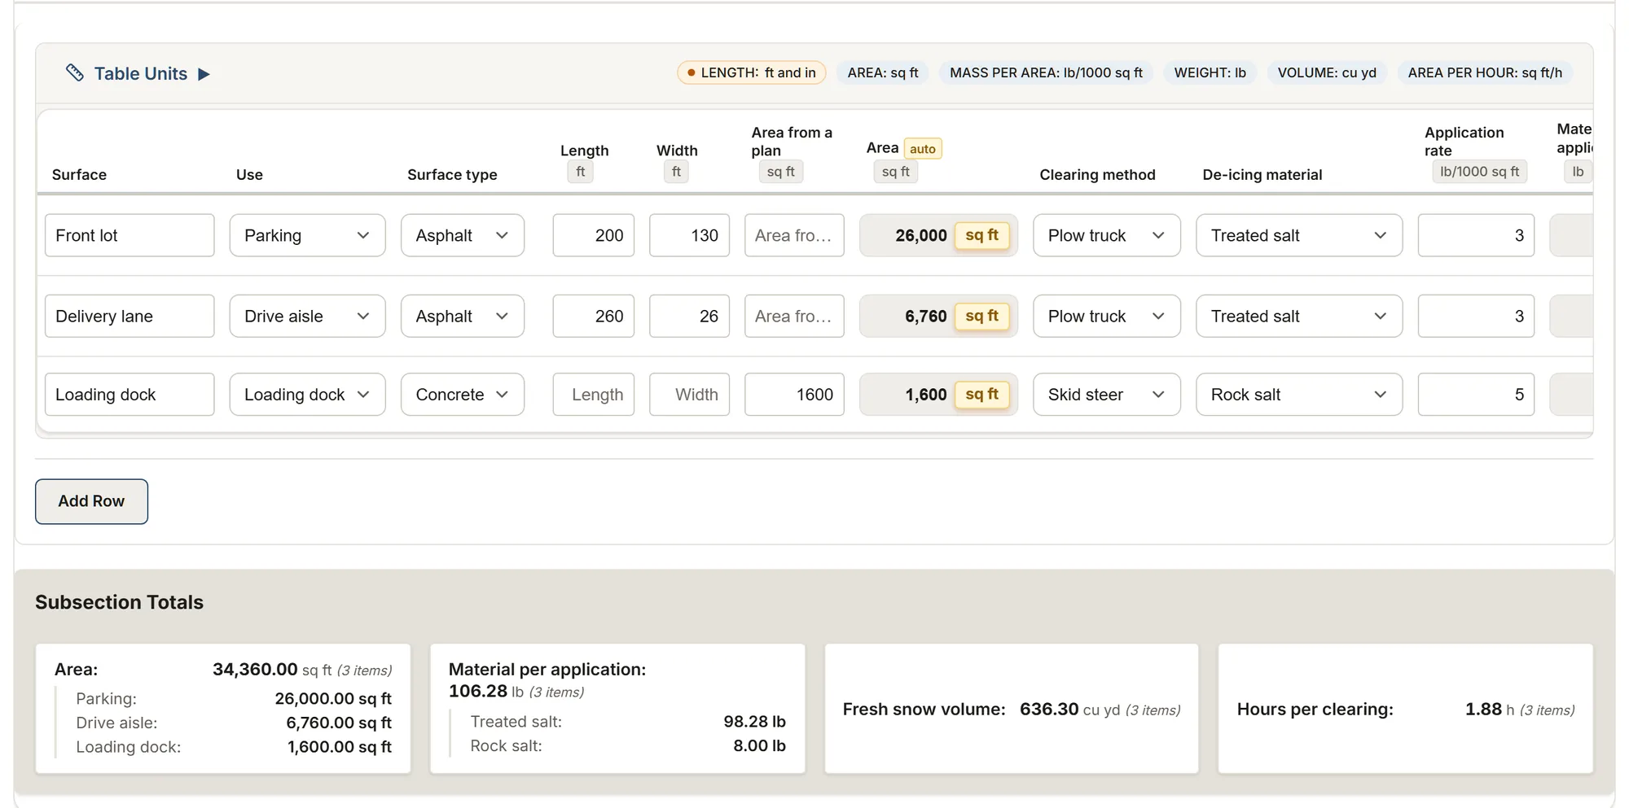Open the Use dropdown for Delivery lane
Image resolution: width=1629 pixels, height=808 pixels.
pos(307,316)
